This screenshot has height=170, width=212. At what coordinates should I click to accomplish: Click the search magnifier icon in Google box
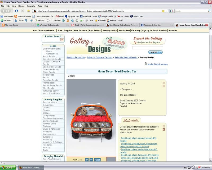coord(209,11)
